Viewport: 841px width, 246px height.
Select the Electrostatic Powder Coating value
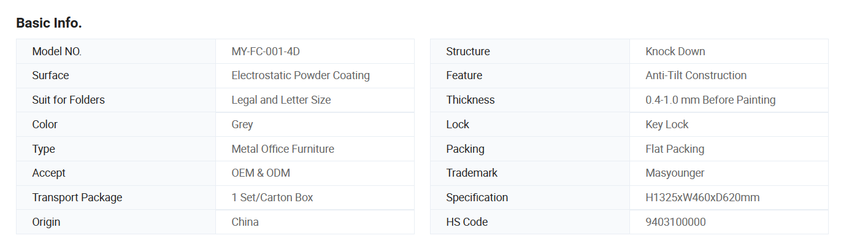click(x=301, y=75)
